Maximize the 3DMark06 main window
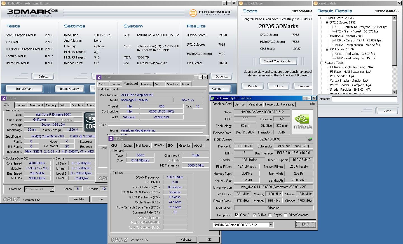This screenshot has width=403, height=244. click(229, 3)
